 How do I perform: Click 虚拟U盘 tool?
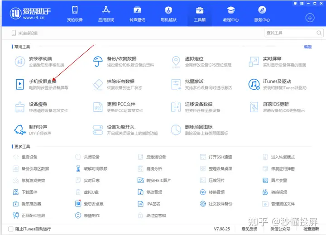(x=87, y=192)
